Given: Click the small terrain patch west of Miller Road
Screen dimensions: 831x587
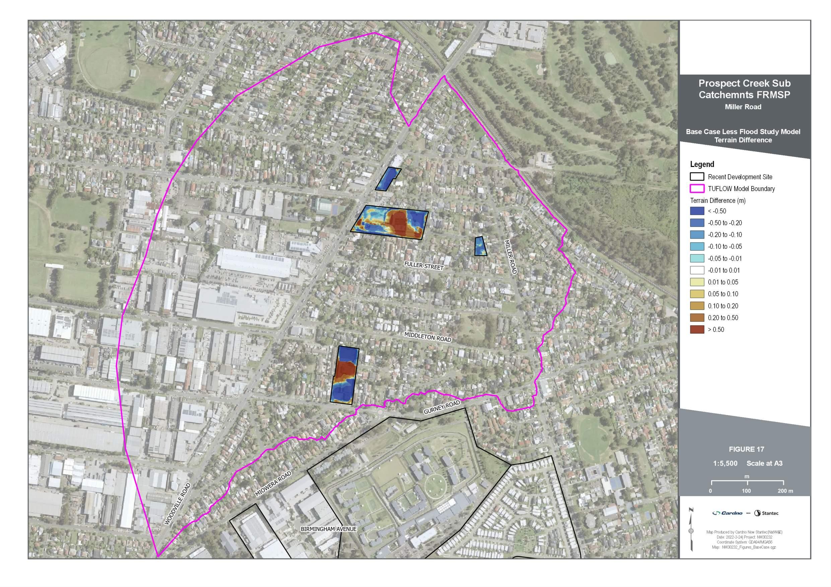Looking at the screenshot, I should click(x=480, y=246).
